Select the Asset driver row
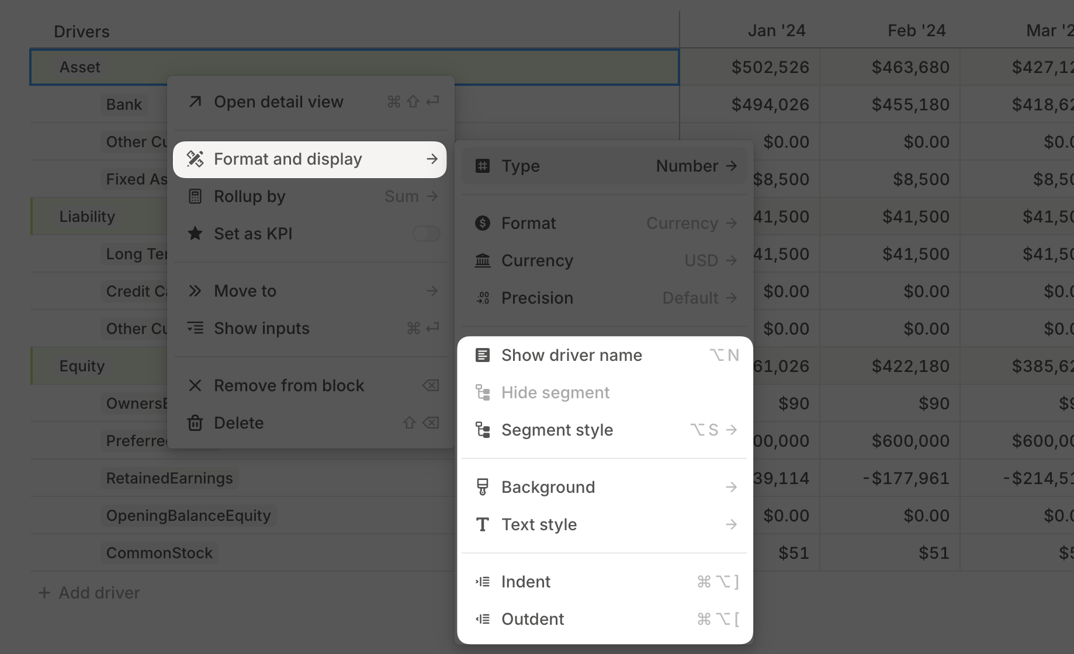This screenshot has height=654, width=1074. (80, 67)
